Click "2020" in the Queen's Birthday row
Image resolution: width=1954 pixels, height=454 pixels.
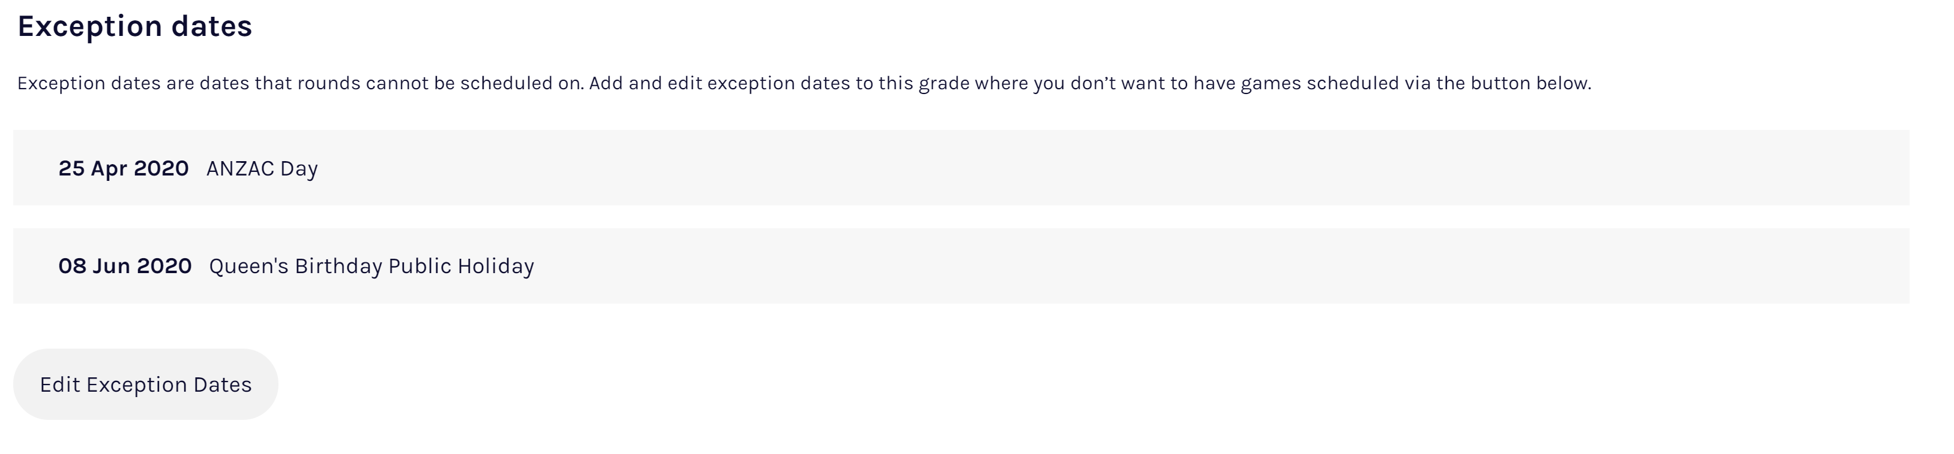[164, 267]
